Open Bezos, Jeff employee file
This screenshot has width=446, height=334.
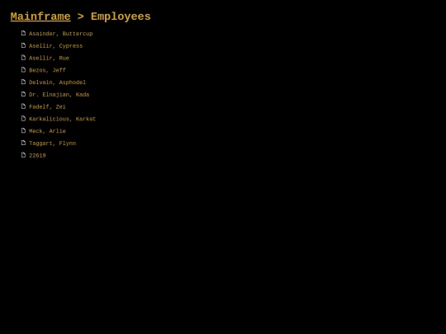[x=47, y=70]
